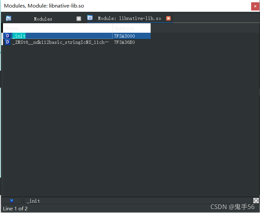
Task: Sort by the Address column header
Action: pyautogui.click(x=132, y=28)
